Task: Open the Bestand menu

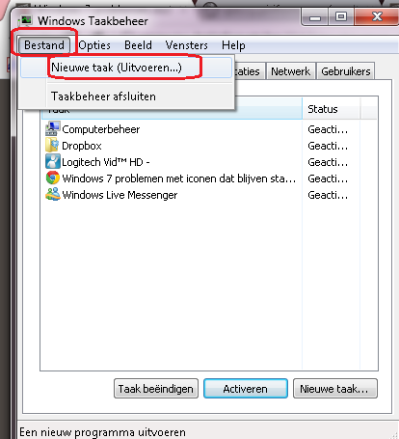Action: point(44,45)
